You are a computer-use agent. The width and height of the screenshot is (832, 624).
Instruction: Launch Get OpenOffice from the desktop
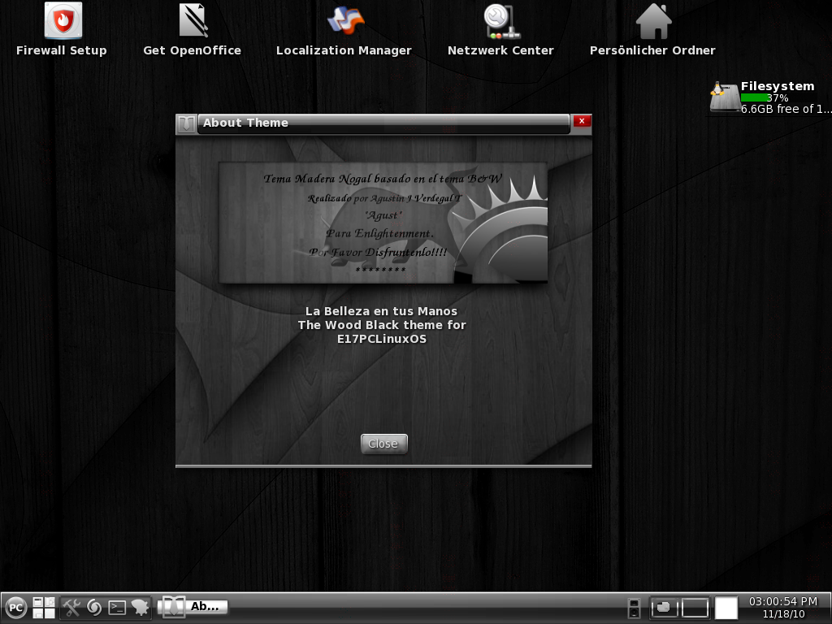pos(193,22)
